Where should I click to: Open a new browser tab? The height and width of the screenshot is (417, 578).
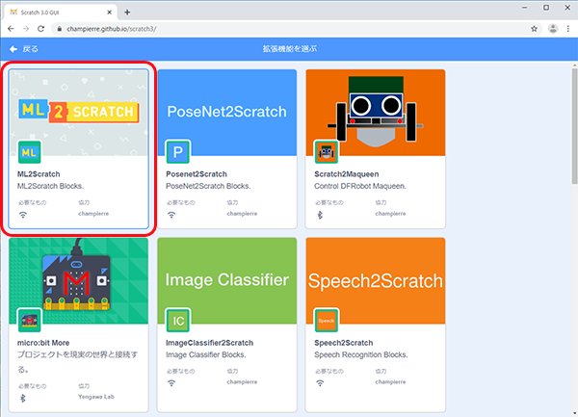pyautogui.click(x=127, y=11)
